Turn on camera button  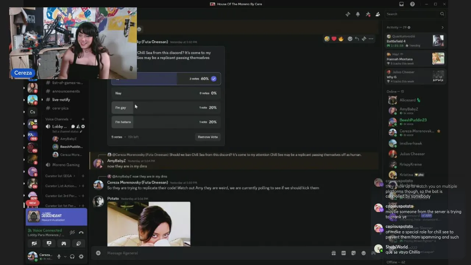pyautogui.click(x=34, y=243)
